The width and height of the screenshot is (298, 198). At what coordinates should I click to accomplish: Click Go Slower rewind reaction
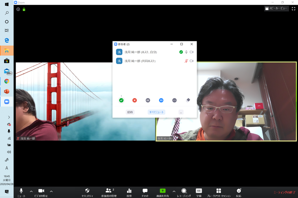click(x=148, y=100)
